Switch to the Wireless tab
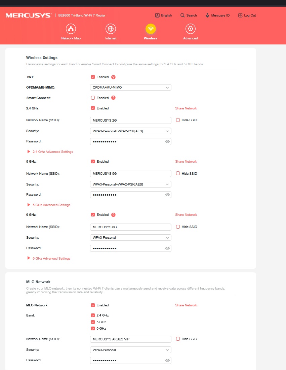This screenshot has width=286, height=370. coord(151,32)
